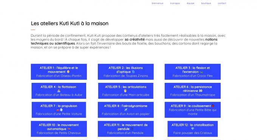This screenshot has height=140, width=257.
Task: Open the contact nav link
Action: (222, 3)
